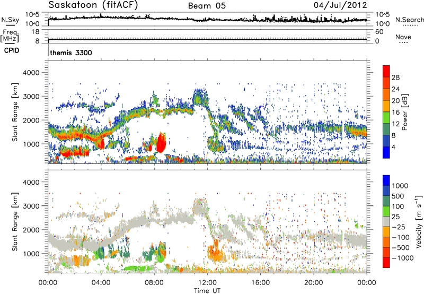Pick the bright green segment of power colorbar
The image size is (424, 294).
(386, 118)
